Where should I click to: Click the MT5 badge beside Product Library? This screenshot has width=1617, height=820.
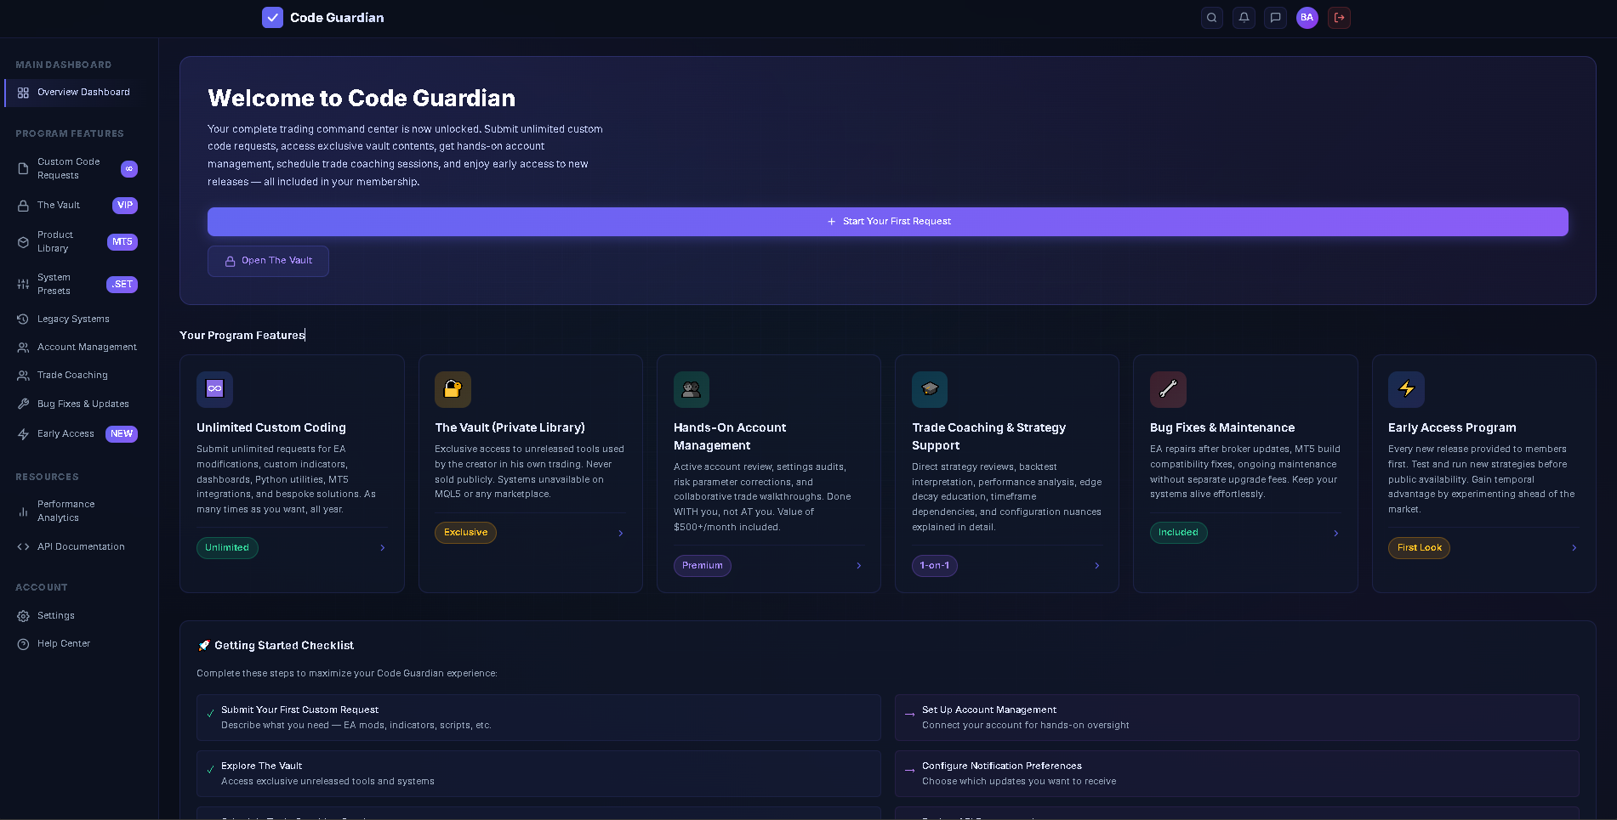(x=122, y=242)
